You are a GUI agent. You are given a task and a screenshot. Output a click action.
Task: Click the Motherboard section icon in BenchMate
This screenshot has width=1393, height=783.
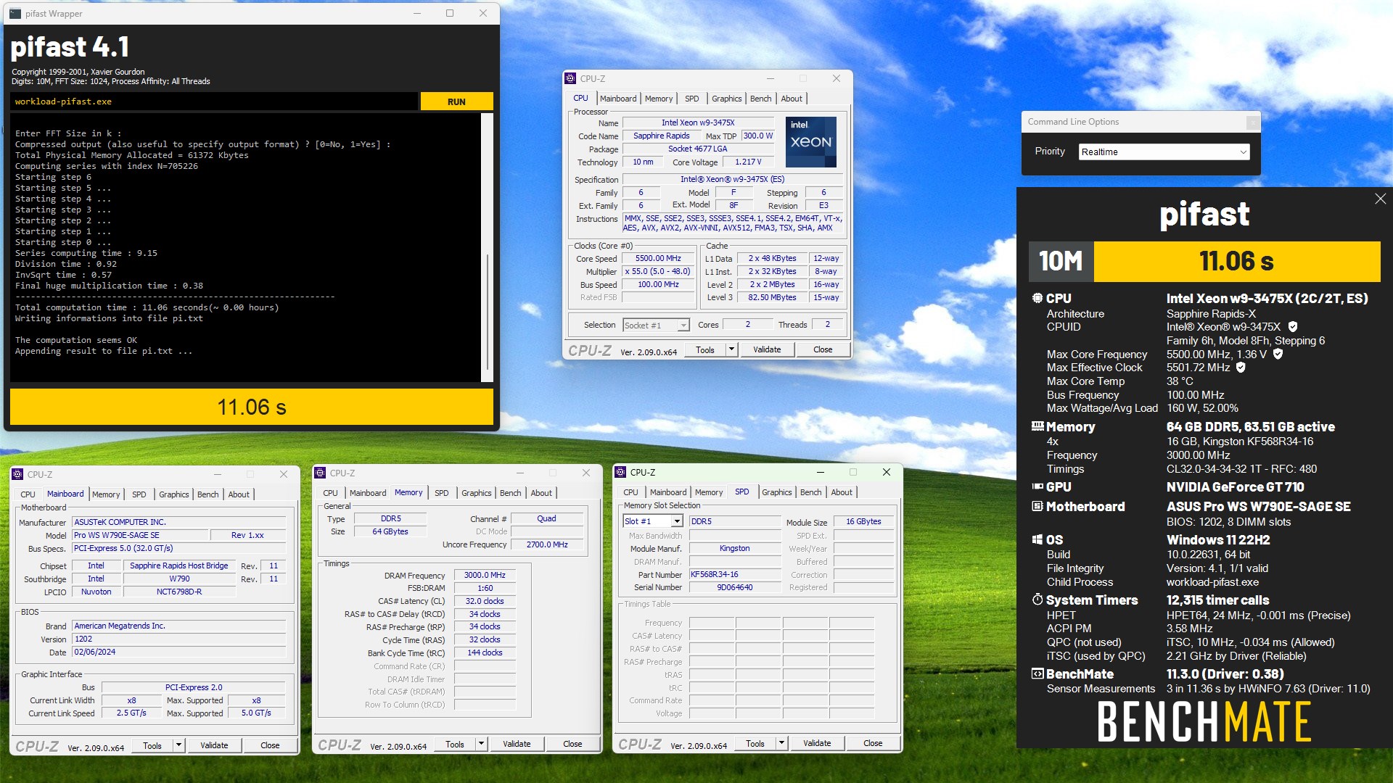tap(1037, 506)
